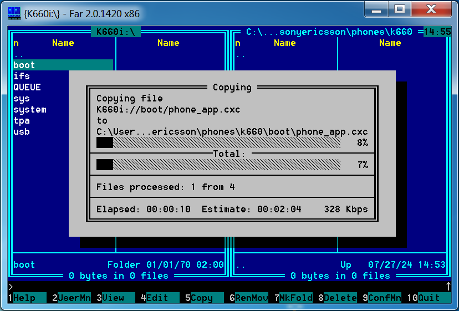Click the 8 Delete function key
The image size is (459, 311).
click(338, 298)
